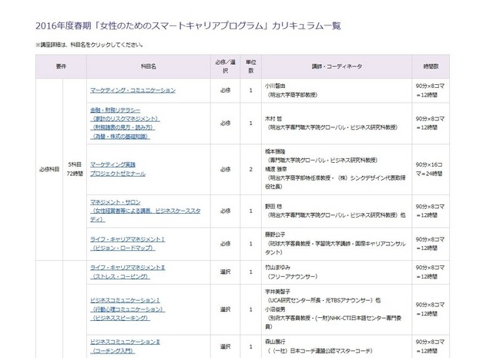Click the page heading 2016年度春期 カリキュラム一覧
The width and height of the screenshot is (493, 358).
188,25
